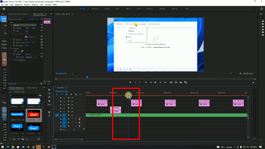Select the Razor tool in the tools panel
Viewport: 265px width, 149px height.
click(49, 101)
